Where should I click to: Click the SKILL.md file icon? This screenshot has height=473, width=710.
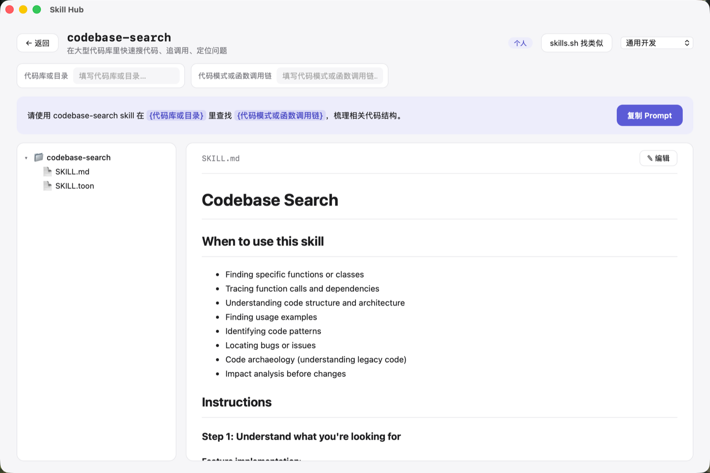[47, 171]
